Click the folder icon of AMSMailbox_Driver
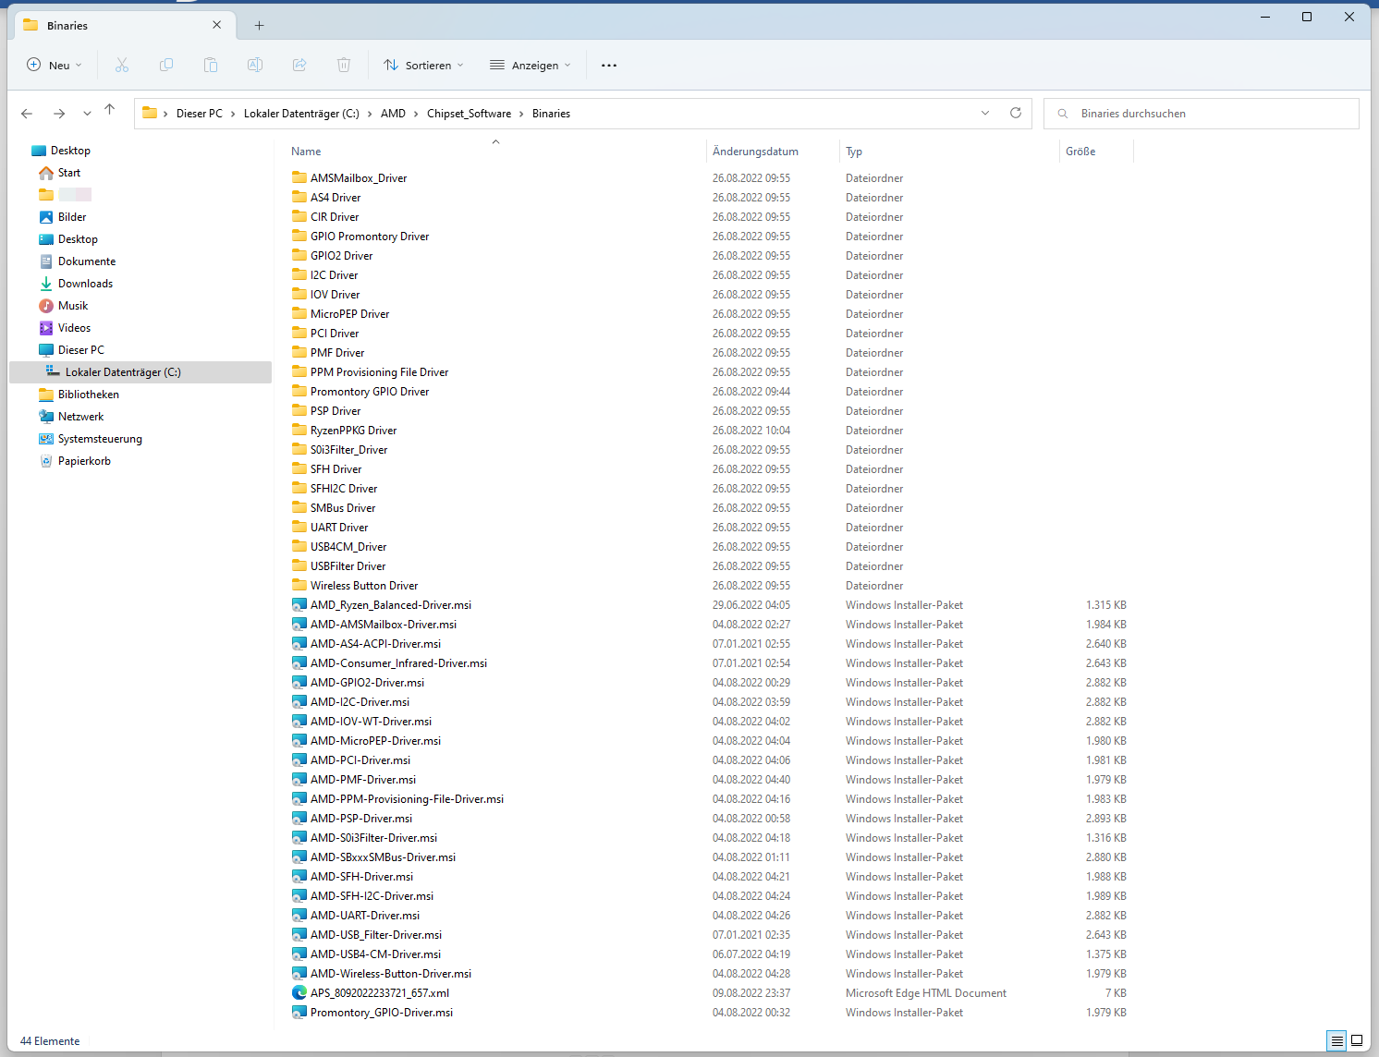The image size is (1379, 1057). tap(299, 177)
